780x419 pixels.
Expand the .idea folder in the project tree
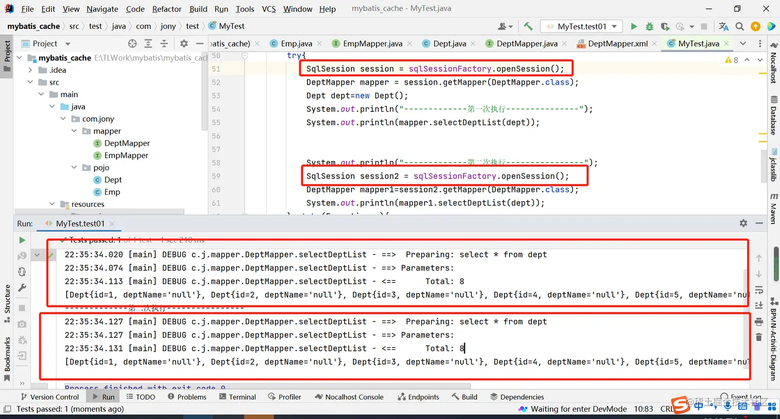30,70
